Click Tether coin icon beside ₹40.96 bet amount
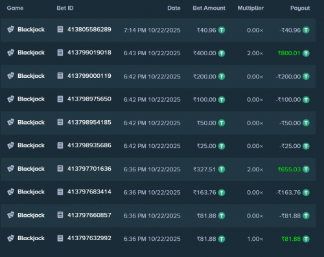Screen dimensions: 324x257 click(222, 30)
